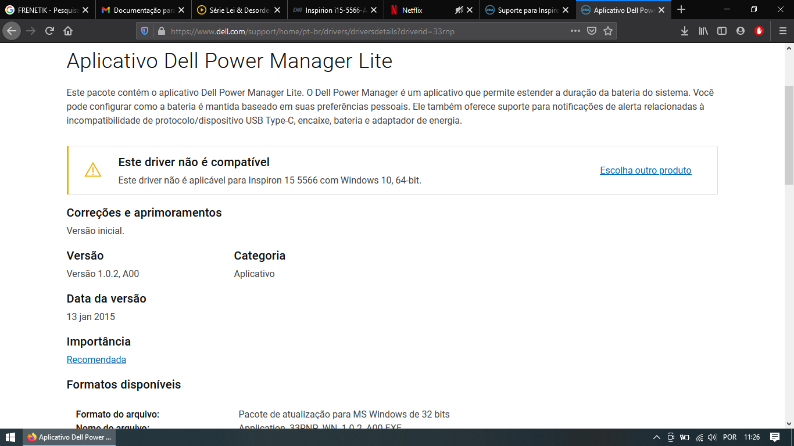Click the Correções e aprimoramentos heading
Image resolution: width=794 pixels, height=446 pixels.
(x=144, y=213)
